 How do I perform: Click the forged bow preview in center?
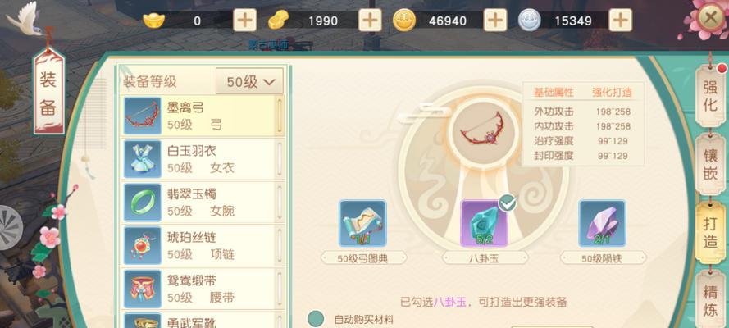coord(483,130)
